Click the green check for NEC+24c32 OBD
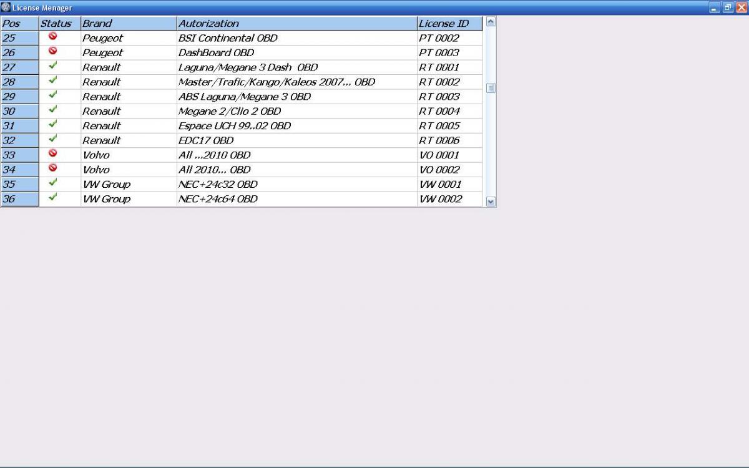 point(52,182)
